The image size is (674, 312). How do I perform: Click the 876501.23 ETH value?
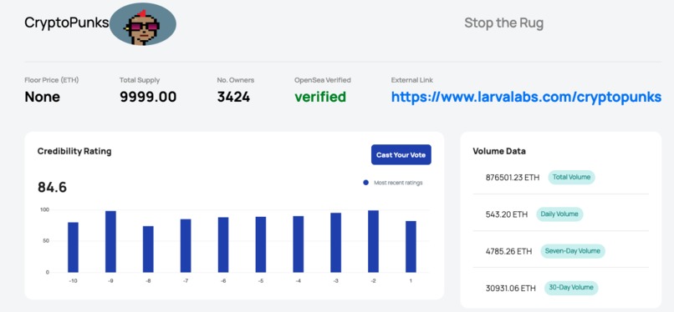pos(513,178)
